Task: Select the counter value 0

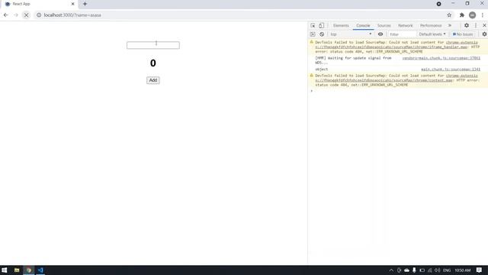Action: (x=152, y=63)
